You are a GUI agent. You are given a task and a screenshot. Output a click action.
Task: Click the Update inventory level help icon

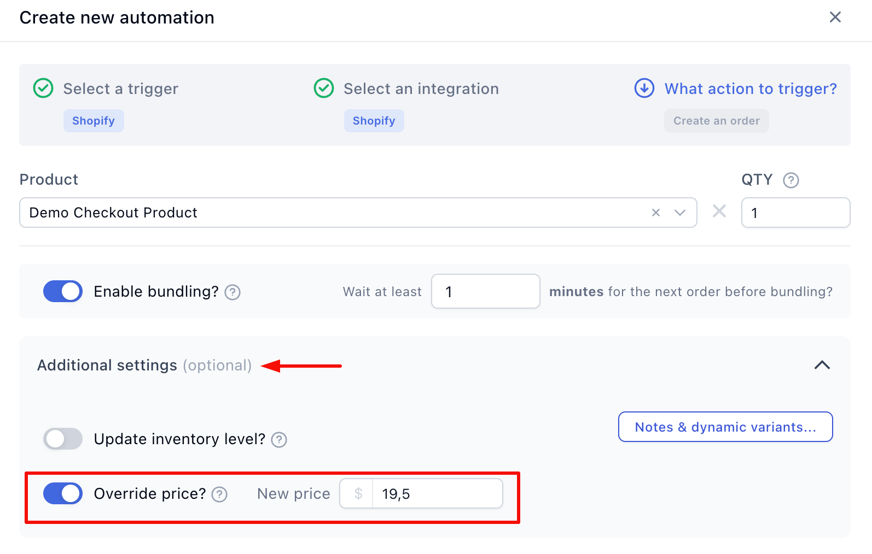279,440
